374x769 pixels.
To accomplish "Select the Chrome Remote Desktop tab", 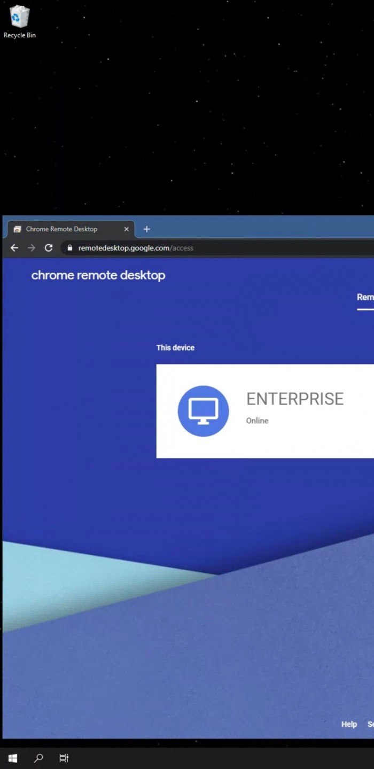I will pyautogui.click(x=71, y=229).
